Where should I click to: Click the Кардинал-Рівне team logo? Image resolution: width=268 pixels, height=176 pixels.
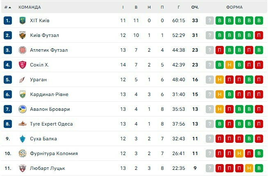(x=23, y=94)
